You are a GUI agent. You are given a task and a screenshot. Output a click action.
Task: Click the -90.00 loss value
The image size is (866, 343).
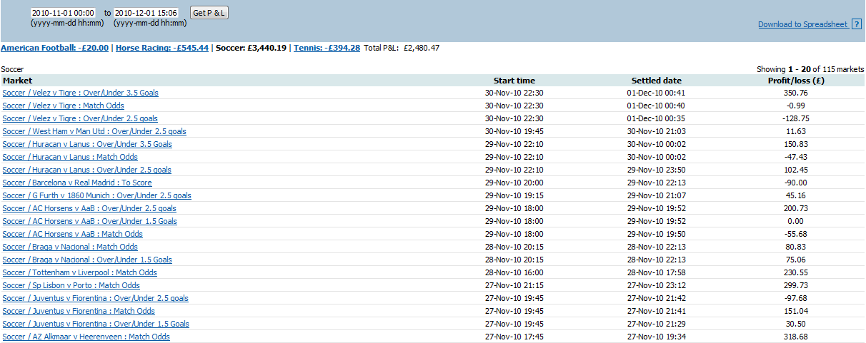[795, 183]
